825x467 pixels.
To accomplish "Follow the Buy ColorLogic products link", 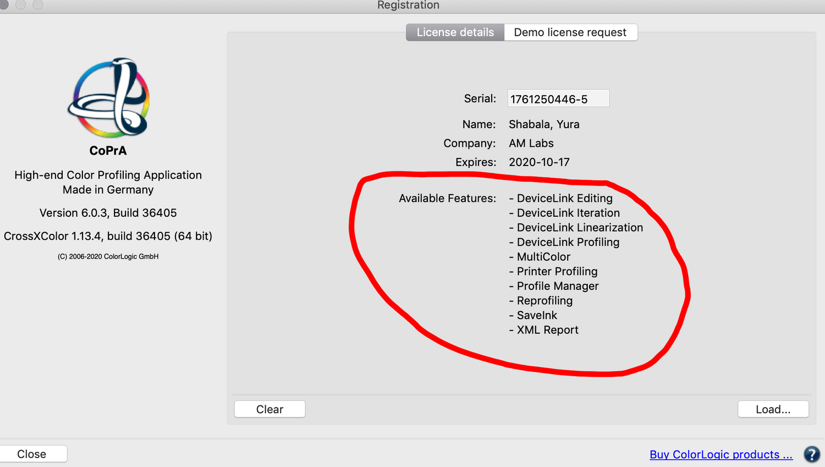I will click(x=721, y=454).
